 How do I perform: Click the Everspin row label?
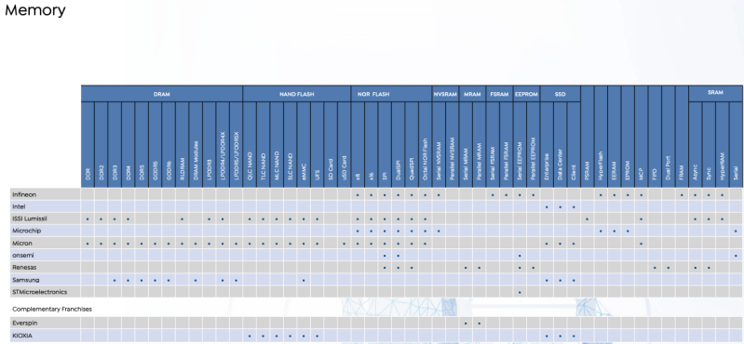click(24, 324)
